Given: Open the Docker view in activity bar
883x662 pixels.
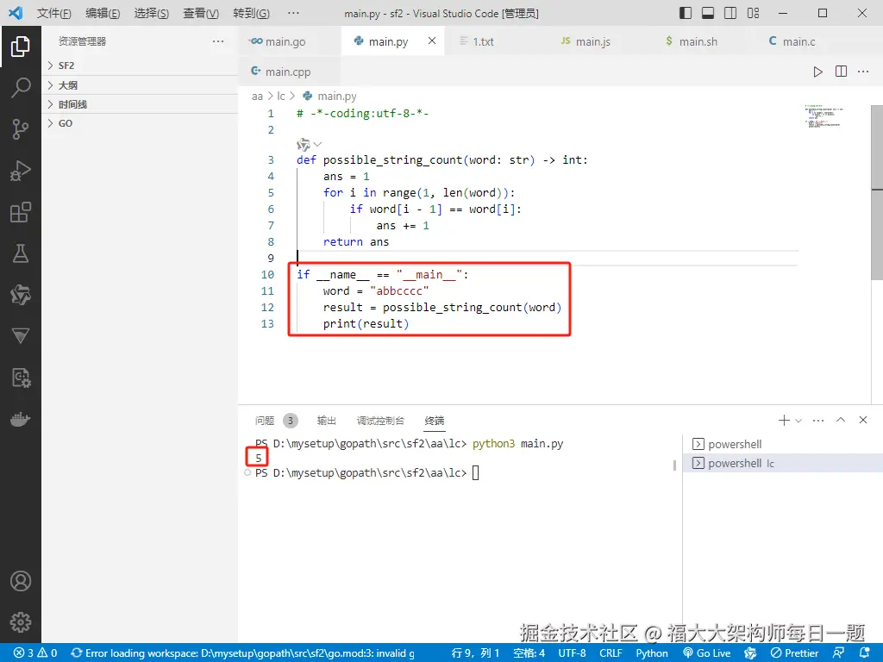Looking at the screenshot, I should (x=21, y=420).
